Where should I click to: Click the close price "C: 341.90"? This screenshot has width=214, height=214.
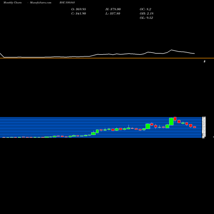[79, 14]
